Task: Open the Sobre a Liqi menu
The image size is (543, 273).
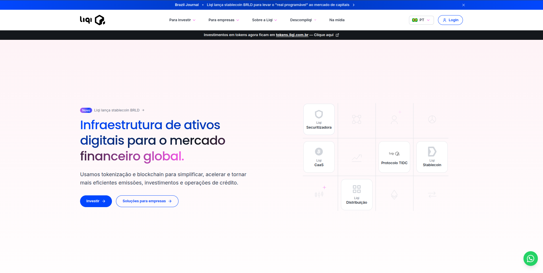Action: pyautogui.click(x=264, y=20)
